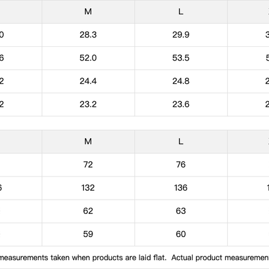This screenshot has width=269, height=269.
Task: Click the 53.5 measurement cell
Action: tap(181, 58)
